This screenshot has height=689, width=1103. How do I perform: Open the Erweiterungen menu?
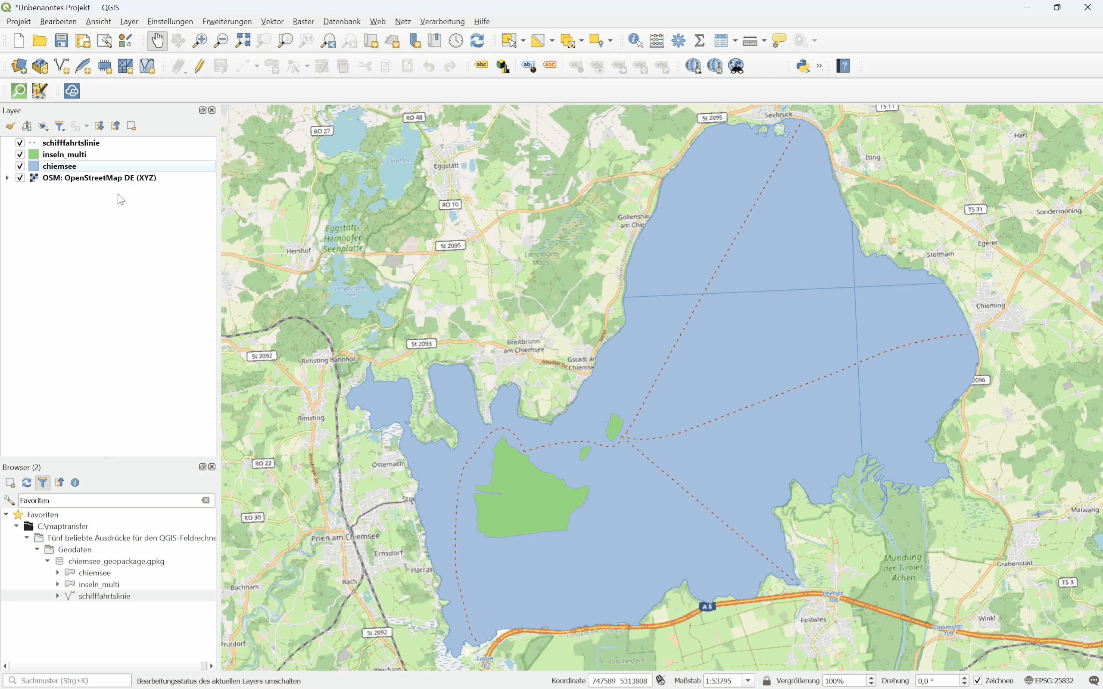pos(227,22)
